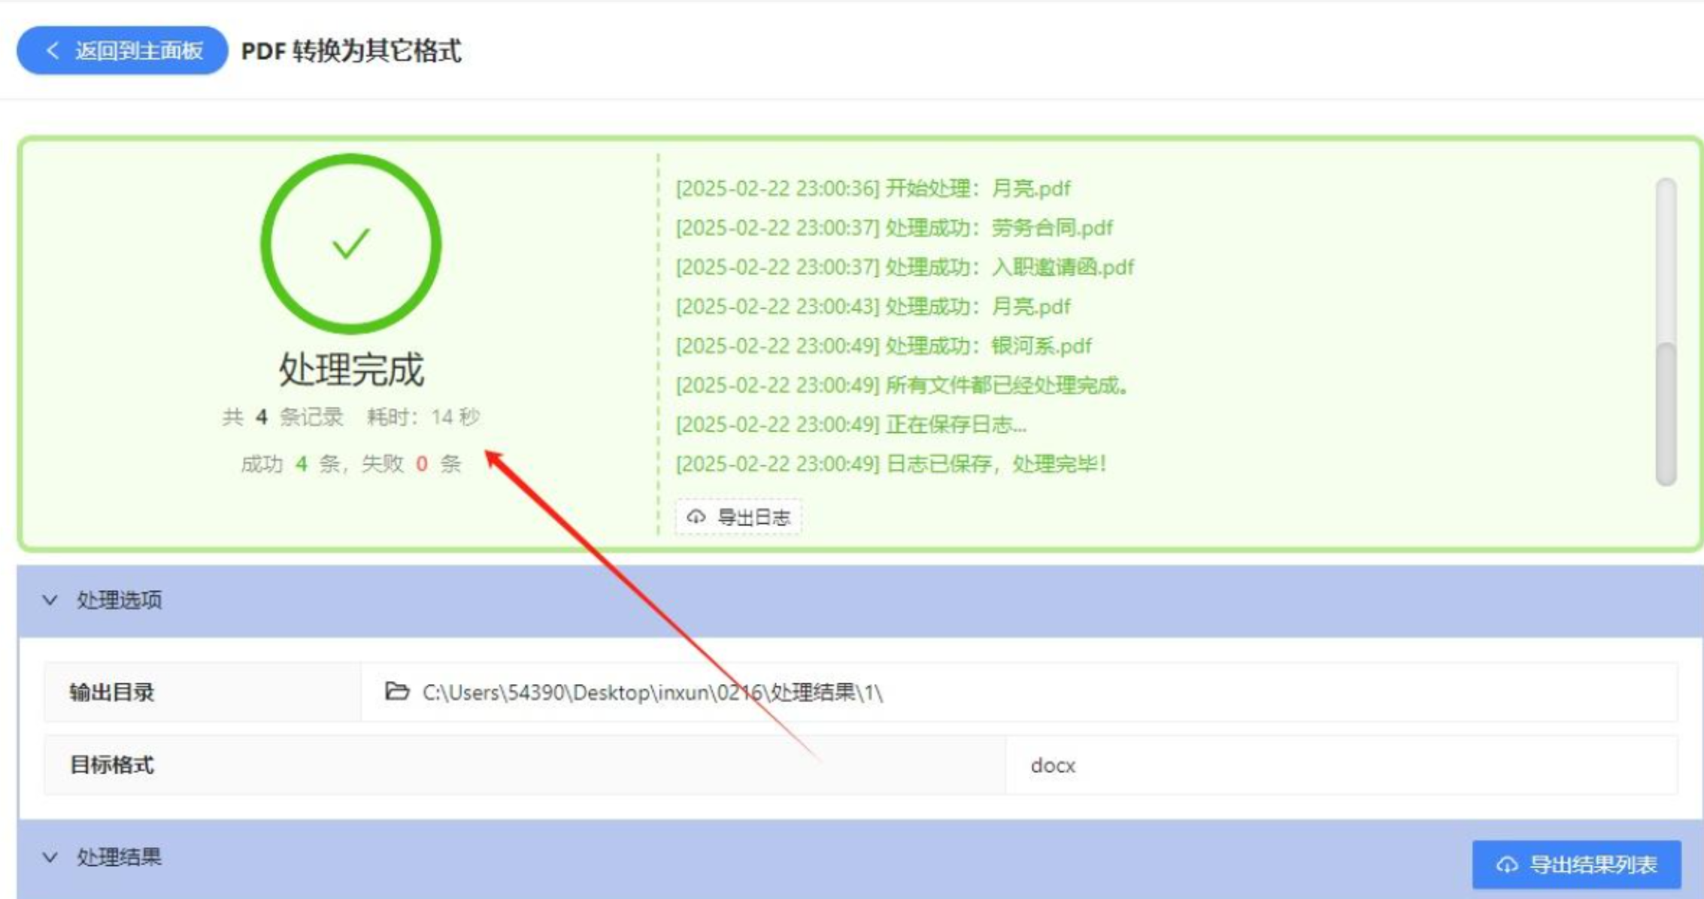Click the 入职邀请函.pdf log entry

coord(904,267)
